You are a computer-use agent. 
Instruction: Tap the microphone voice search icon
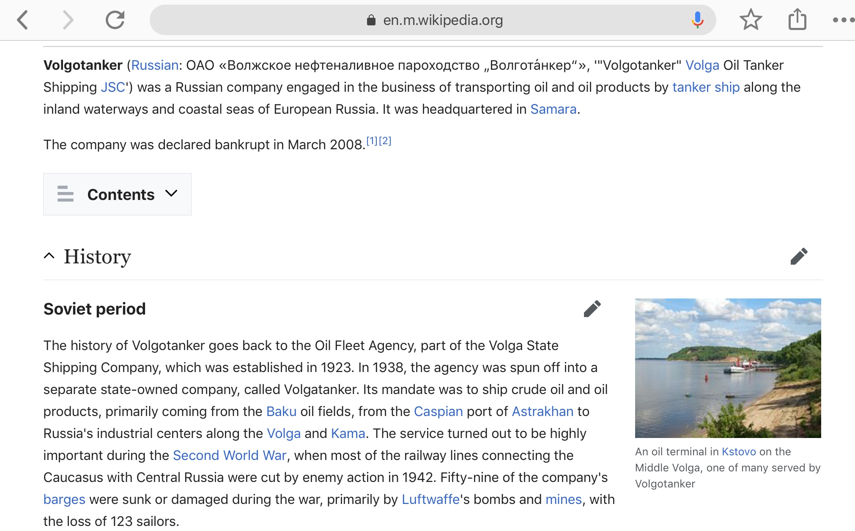coord(697,20)
